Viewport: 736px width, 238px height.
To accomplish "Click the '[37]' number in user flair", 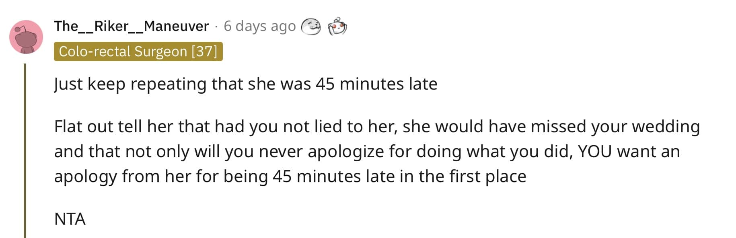I will [204, 51].
